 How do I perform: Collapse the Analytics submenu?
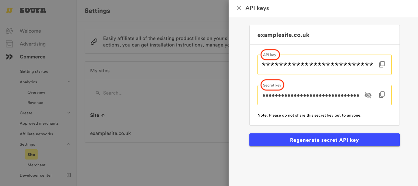[x=69, y=82]
